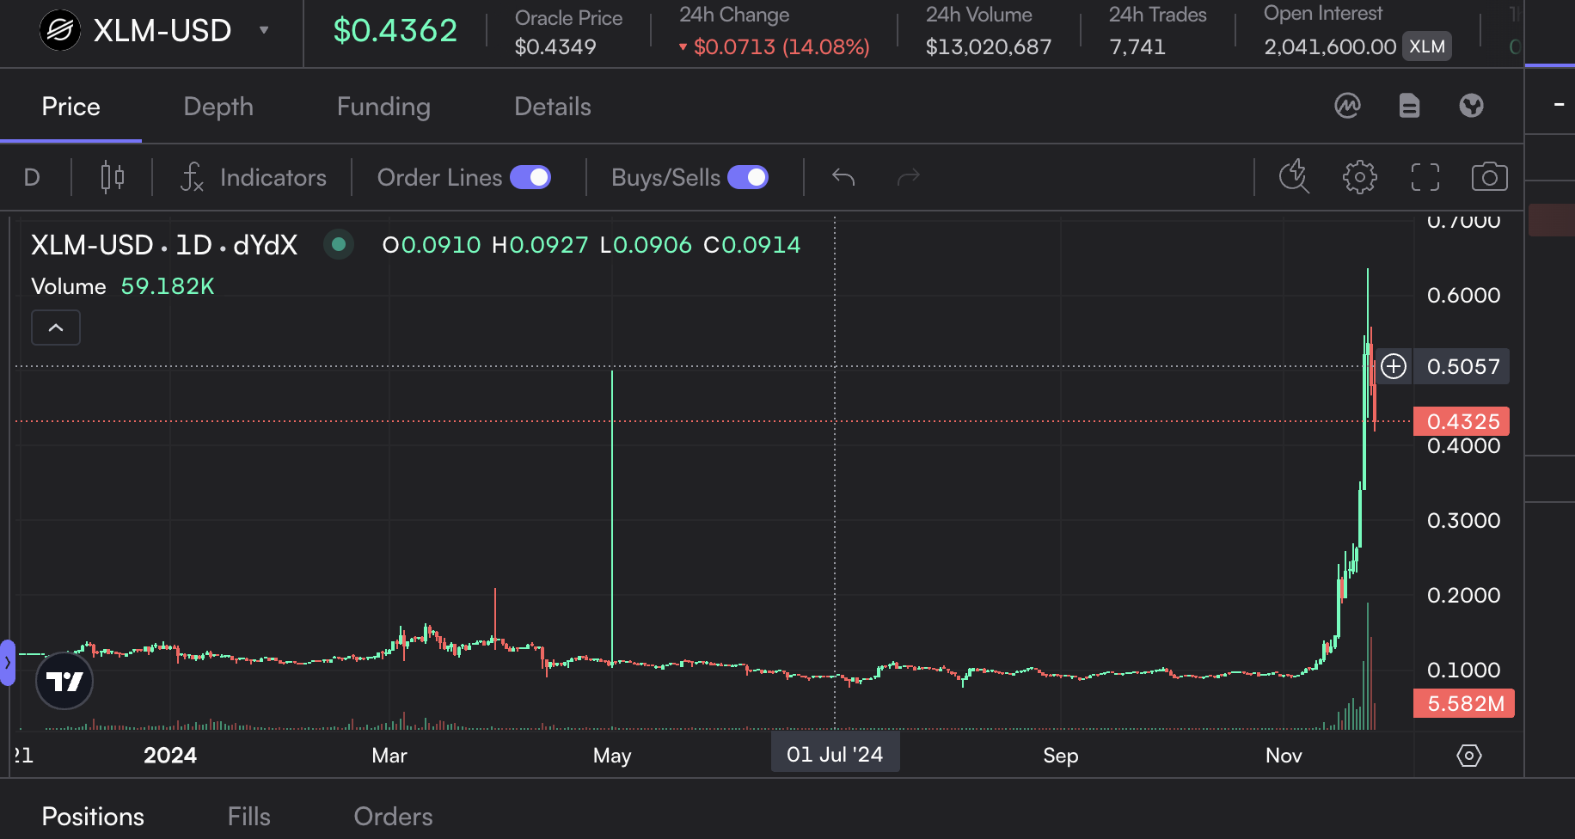Open the Indicators menu

[x=254, y=177]
